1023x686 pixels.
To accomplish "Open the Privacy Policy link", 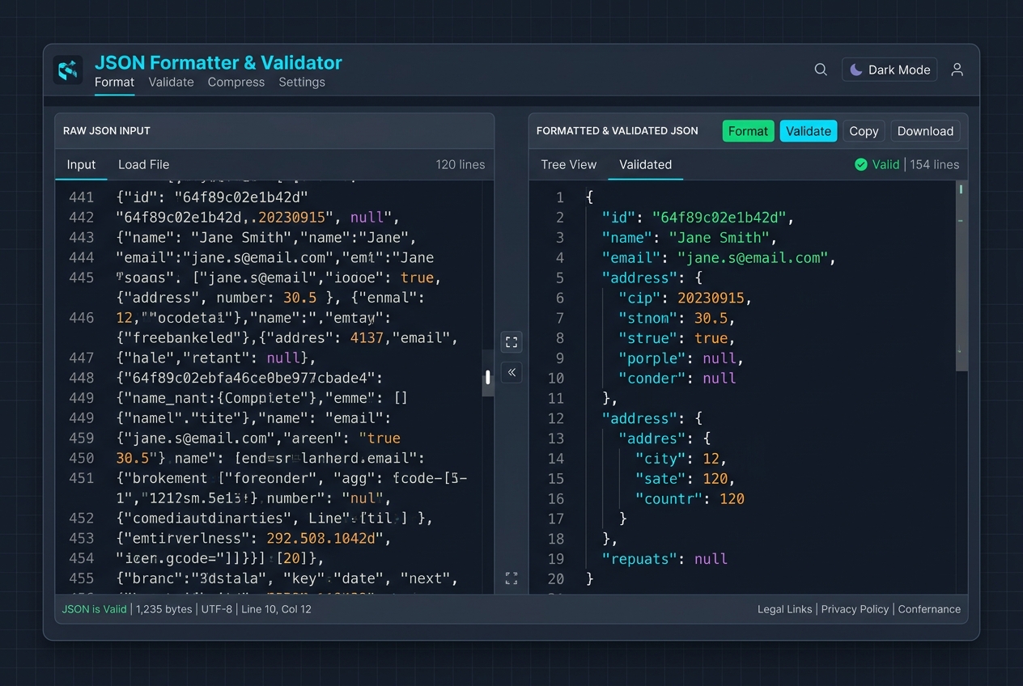I will pos(855,609).
